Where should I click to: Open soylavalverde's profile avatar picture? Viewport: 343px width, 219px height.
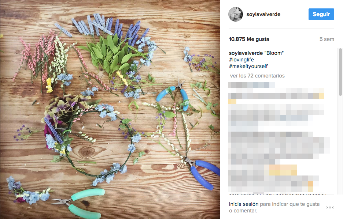236,14
